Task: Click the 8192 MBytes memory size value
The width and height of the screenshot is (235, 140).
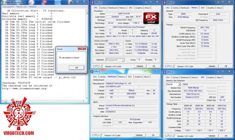Action: 183,17
